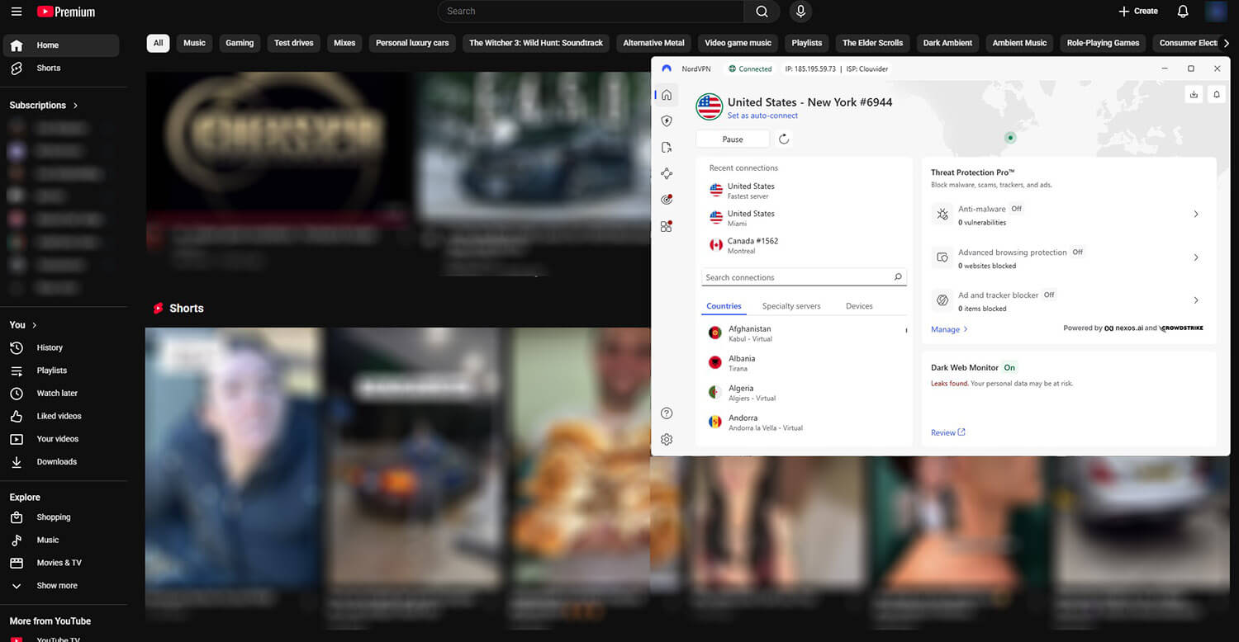Select Algeria in the countries list

tap(803, 393)
